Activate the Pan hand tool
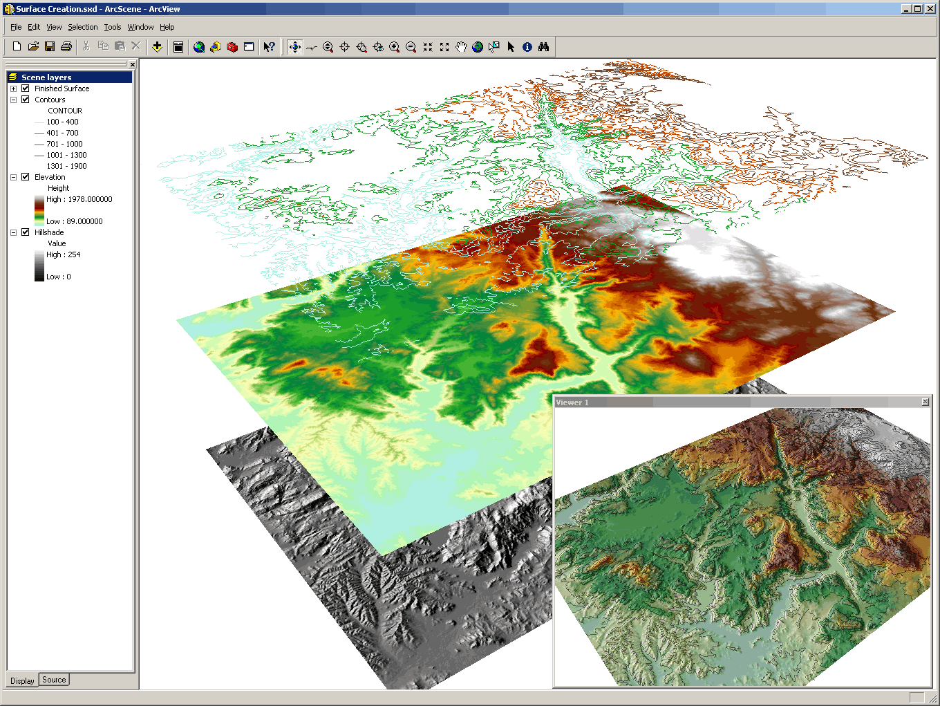 point(461,47)
